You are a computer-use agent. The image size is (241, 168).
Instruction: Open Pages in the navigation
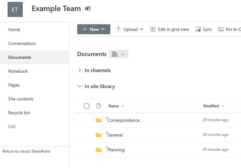point(14,85)
